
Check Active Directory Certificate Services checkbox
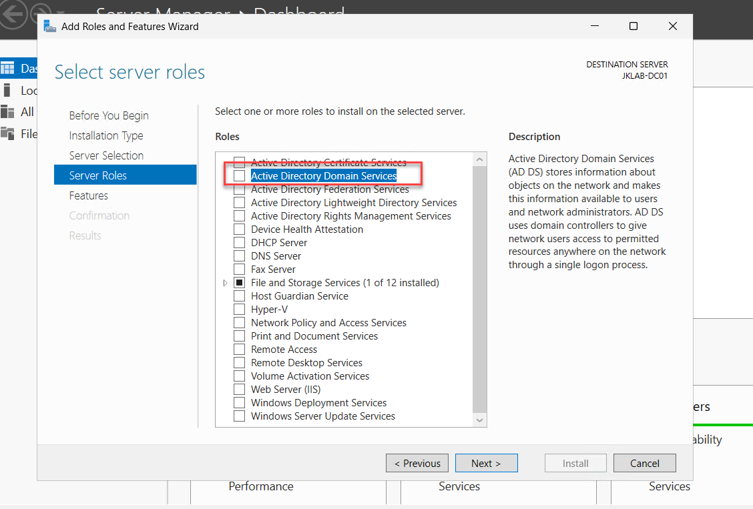(239, 162)
